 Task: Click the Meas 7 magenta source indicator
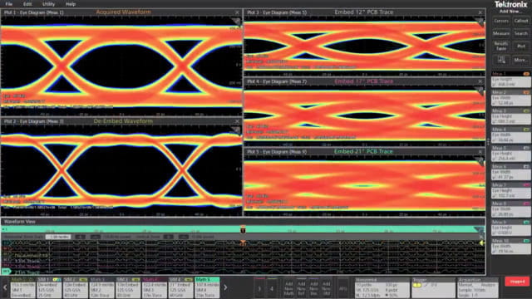pyautogui.click(x=526, y=185)
